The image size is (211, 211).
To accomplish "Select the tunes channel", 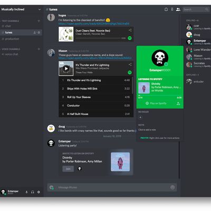I will (x=21, y=33).
